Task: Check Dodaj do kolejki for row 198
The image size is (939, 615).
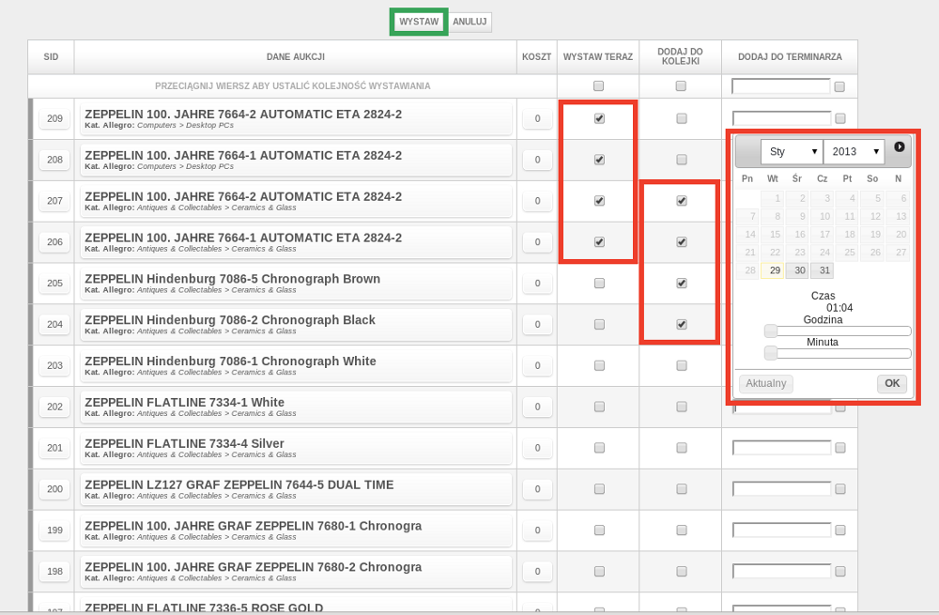Action: coord(682,571)
